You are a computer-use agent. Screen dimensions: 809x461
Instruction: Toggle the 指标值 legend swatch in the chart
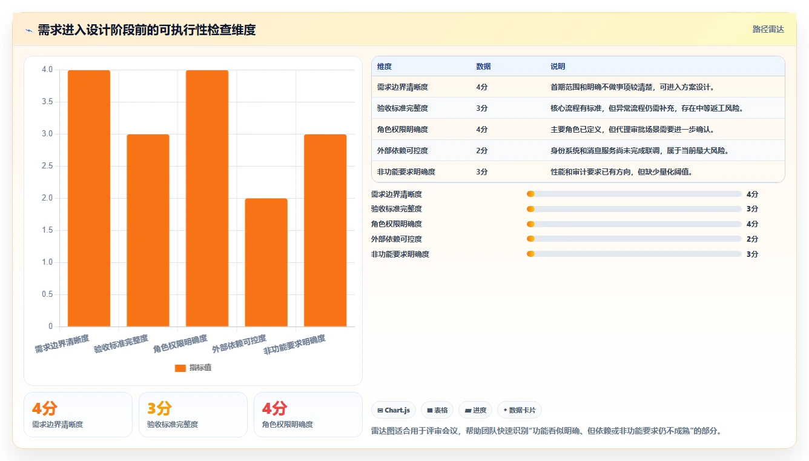(180, 368)
